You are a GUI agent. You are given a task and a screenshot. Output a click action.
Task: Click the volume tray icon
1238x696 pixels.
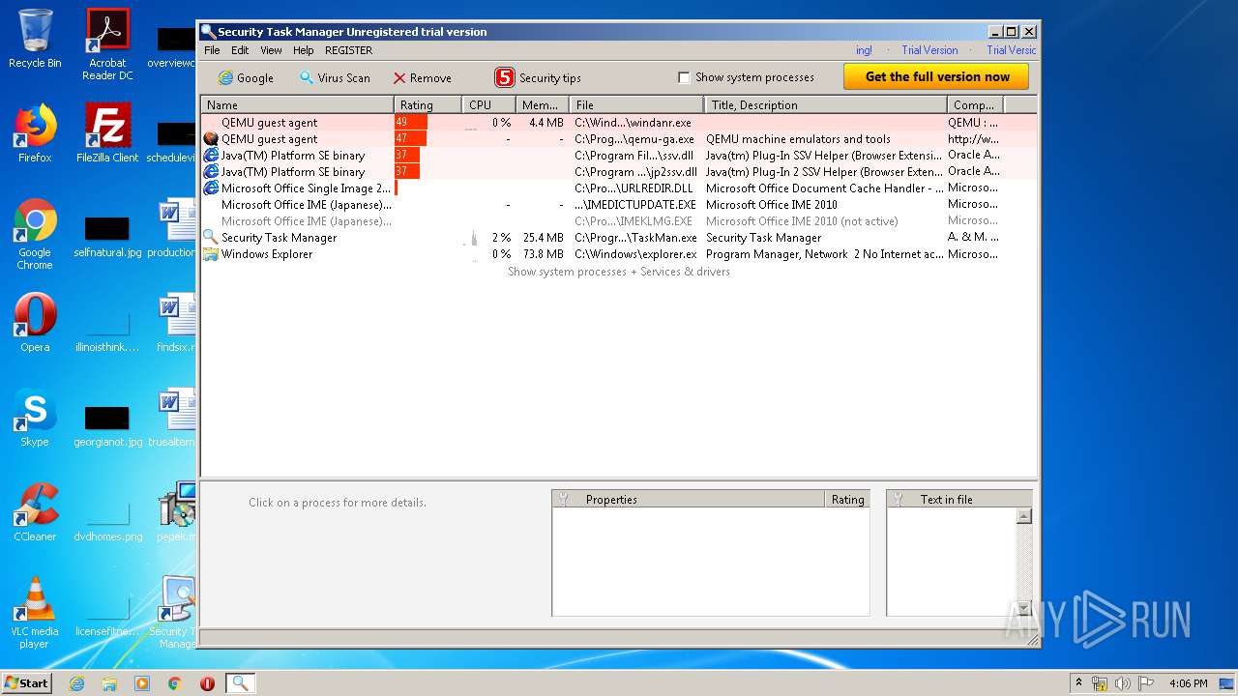point(1123,683)
